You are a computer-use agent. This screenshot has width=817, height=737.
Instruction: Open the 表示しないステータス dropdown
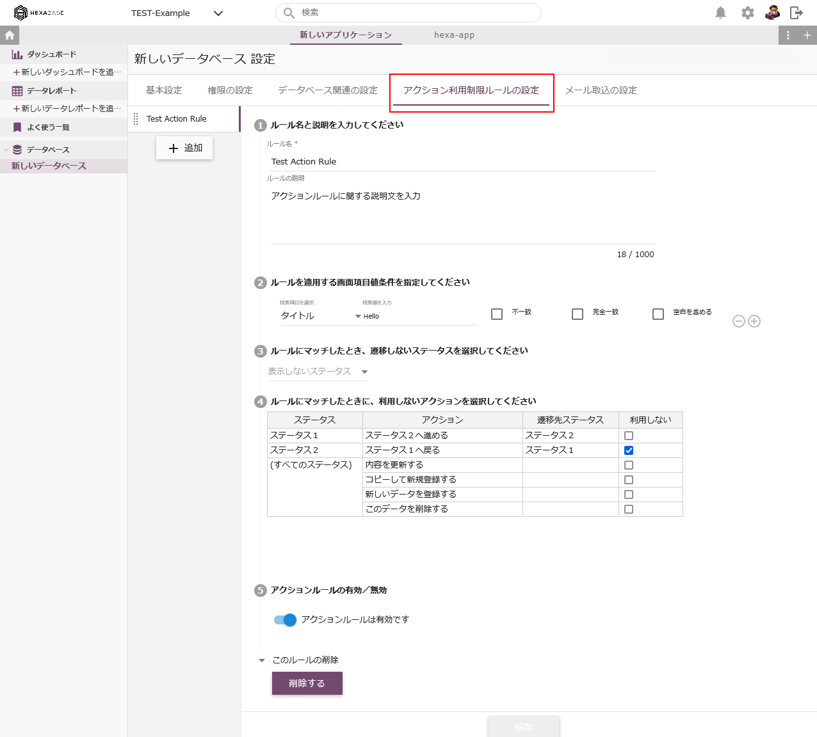pyautogui.click(x=364, y=371)
